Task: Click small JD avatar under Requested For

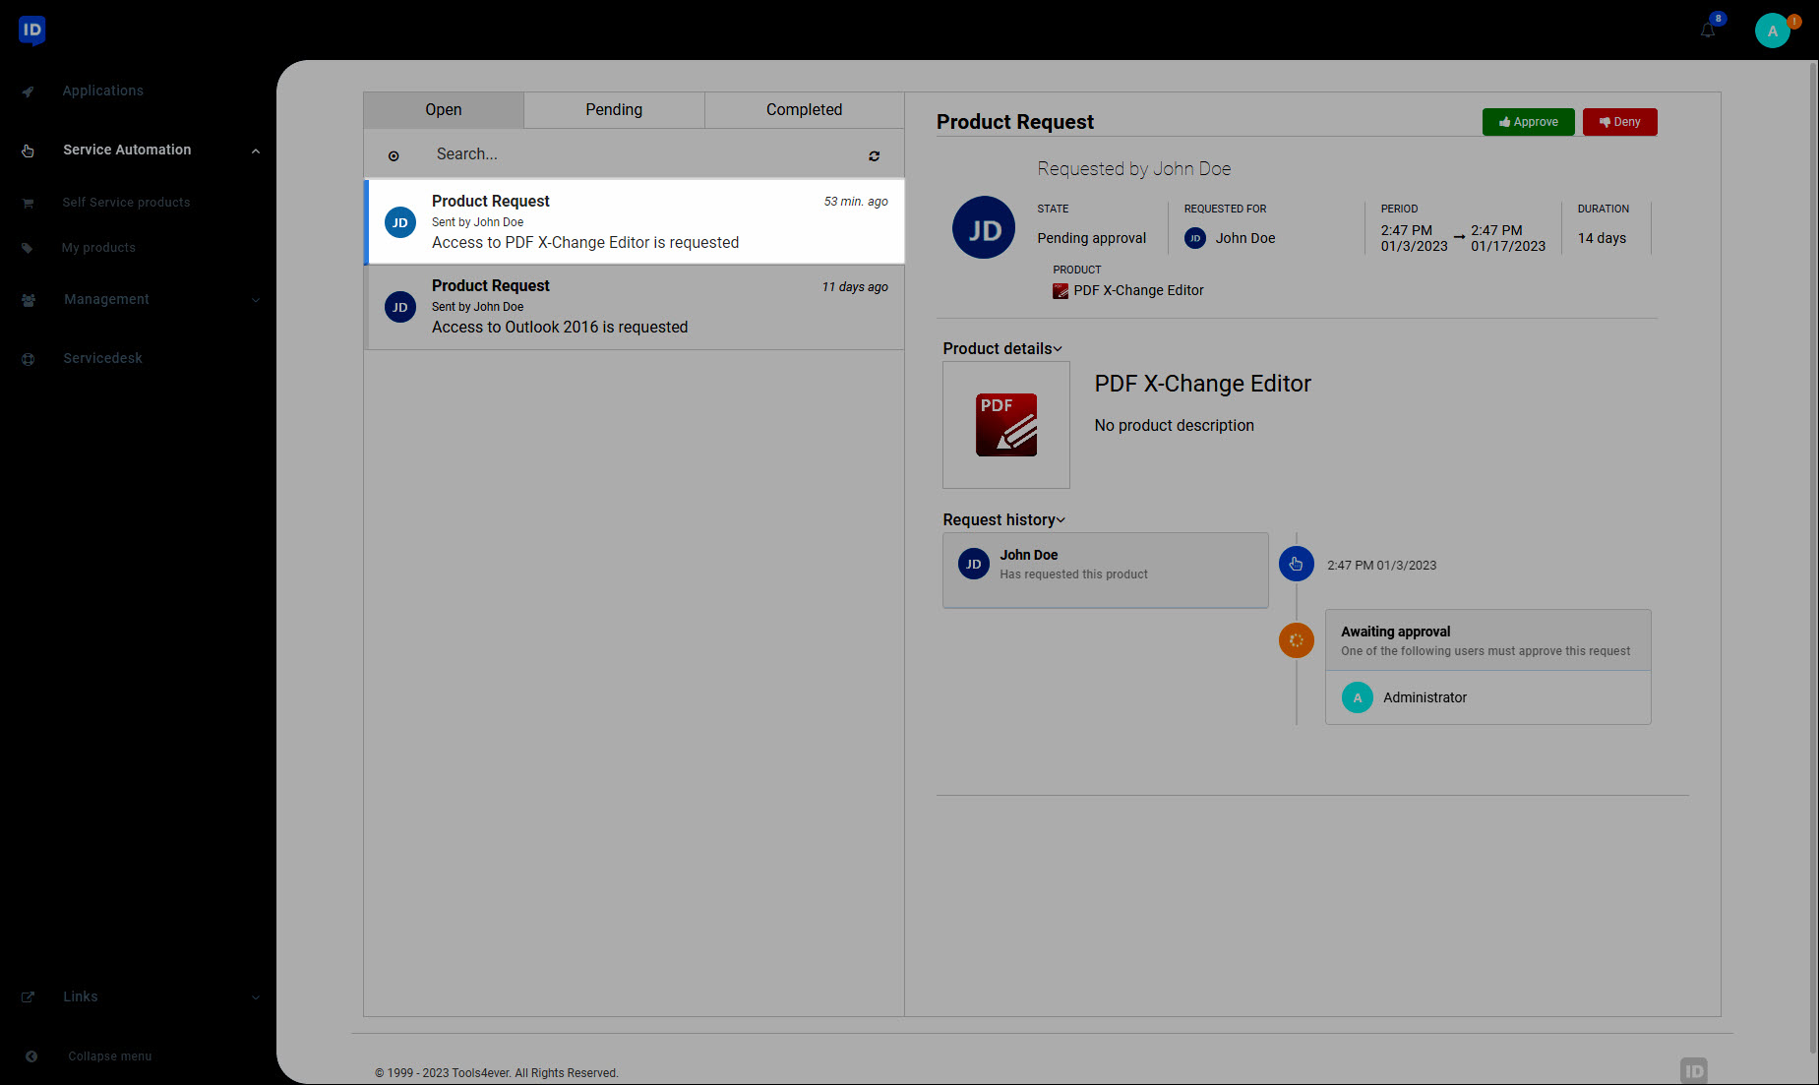Action: [x=1194, y=238]
